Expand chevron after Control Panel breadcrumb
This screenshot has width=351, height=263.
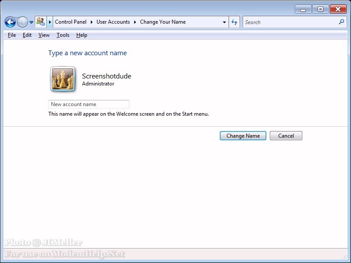pyautogui.click(x=92, y=22)
